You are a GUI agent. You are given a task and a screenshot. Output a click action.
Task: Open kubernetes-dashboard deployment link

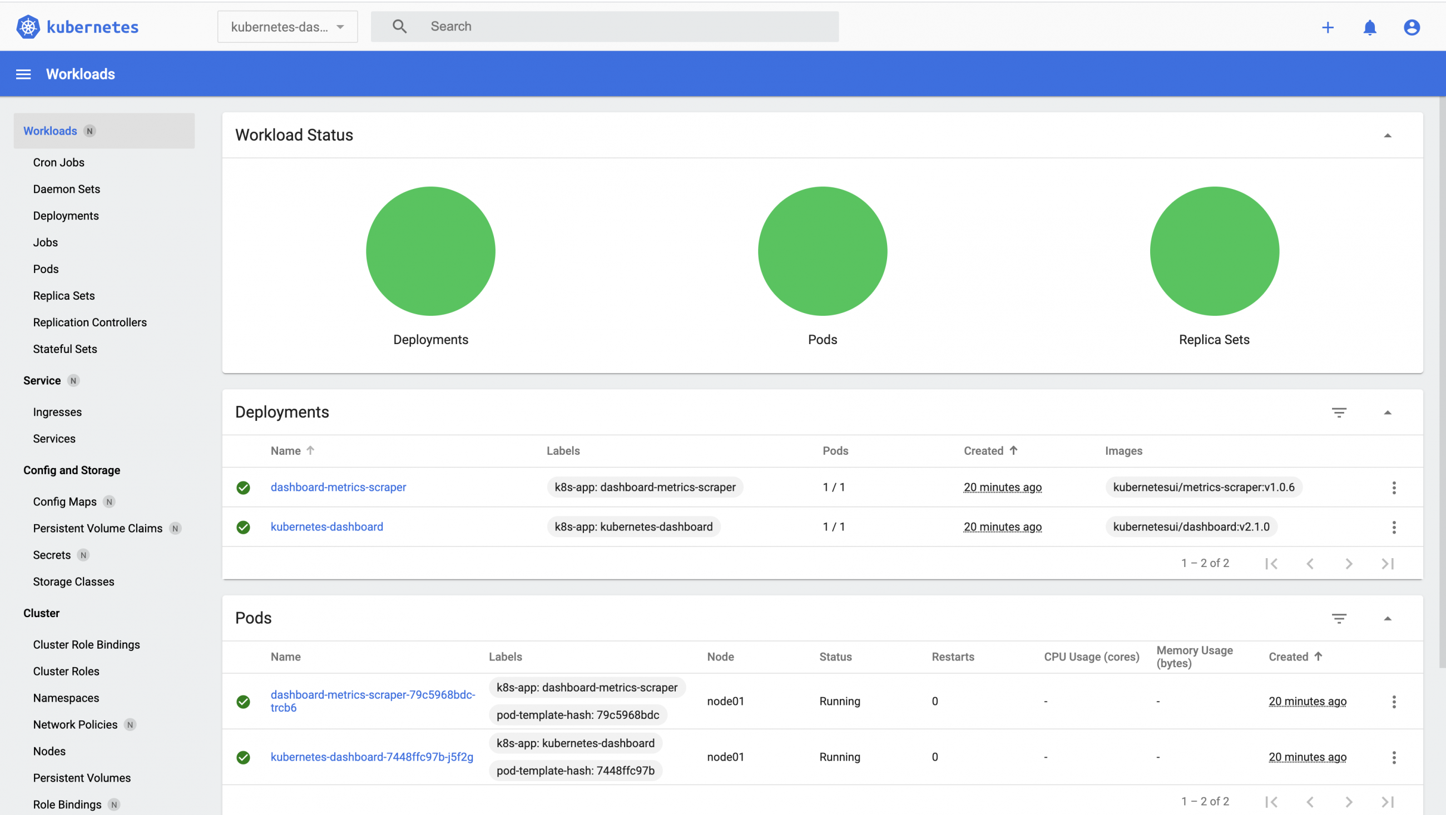click(326, 527)
